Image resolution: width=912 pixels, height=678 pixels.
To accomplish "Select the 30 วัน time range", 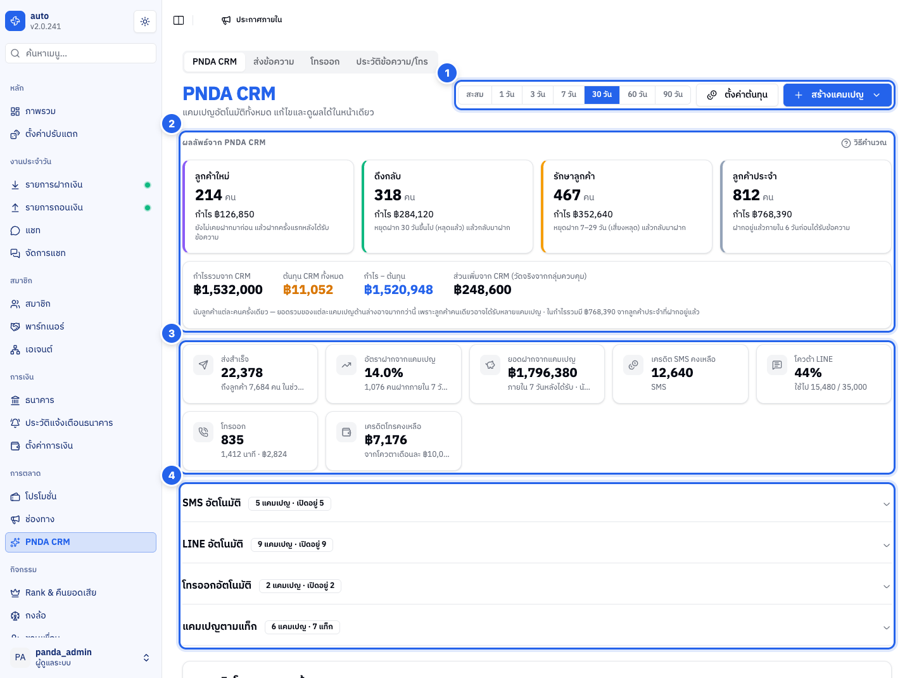I will [602, 94].
